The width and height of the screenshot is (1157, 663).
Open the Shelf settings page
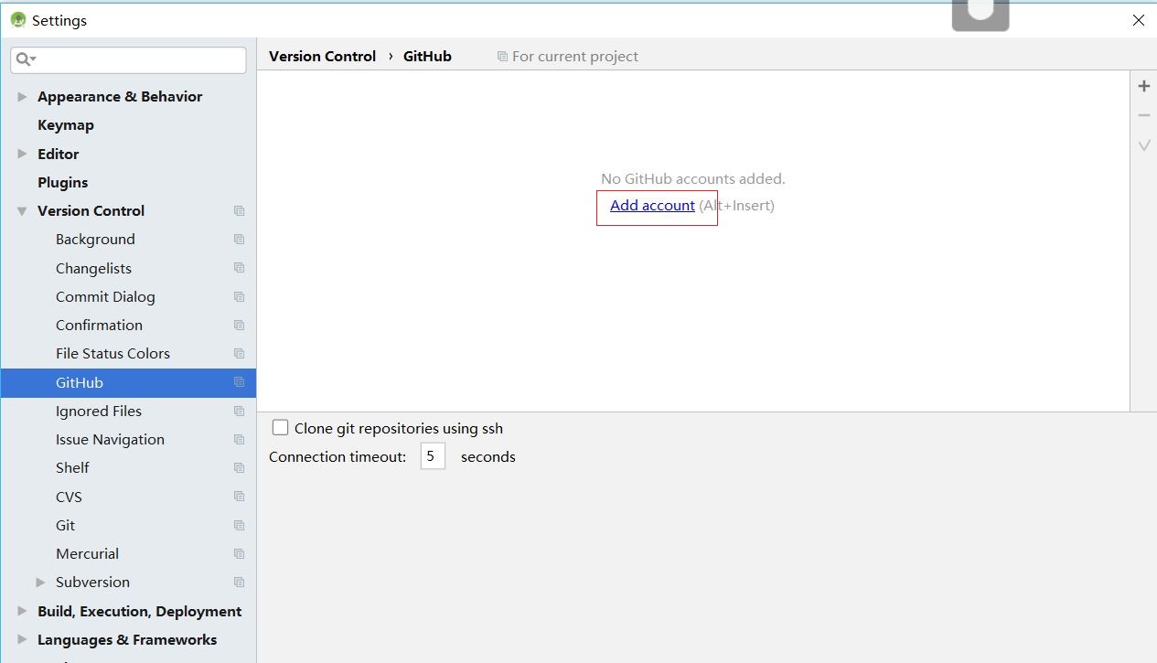(x=72, y=467)
